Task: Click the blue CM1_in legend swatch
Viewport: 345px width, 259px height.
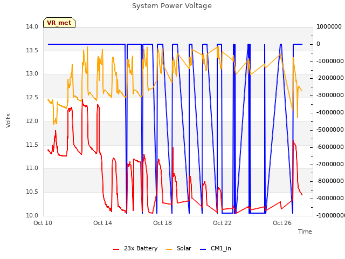Action: click(x=203, y=249)
